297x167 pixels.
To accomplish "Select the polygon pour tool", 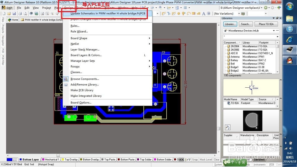I will 198,14.
